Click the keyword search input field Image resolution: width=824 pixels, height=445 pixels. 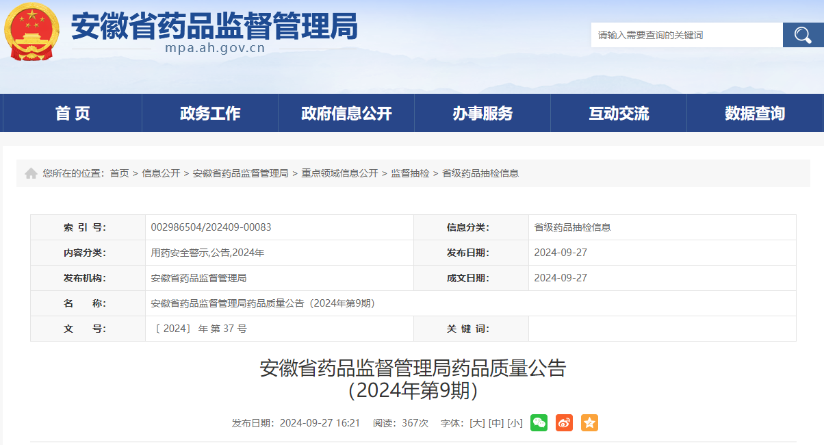[x=686, y=35]
